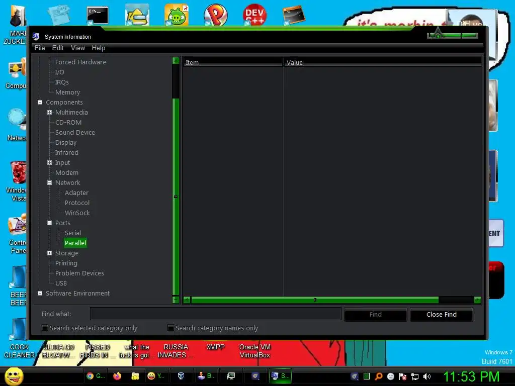
Task: Click tree pane scroll down arrow
Action: (176, 300)
